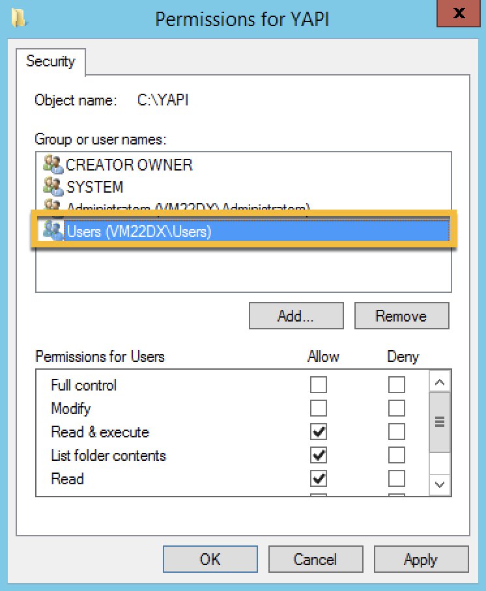Screen dimensions: 486x591
Task: Tick the Allow checkbox for Full control
Action: click(318, 385)
